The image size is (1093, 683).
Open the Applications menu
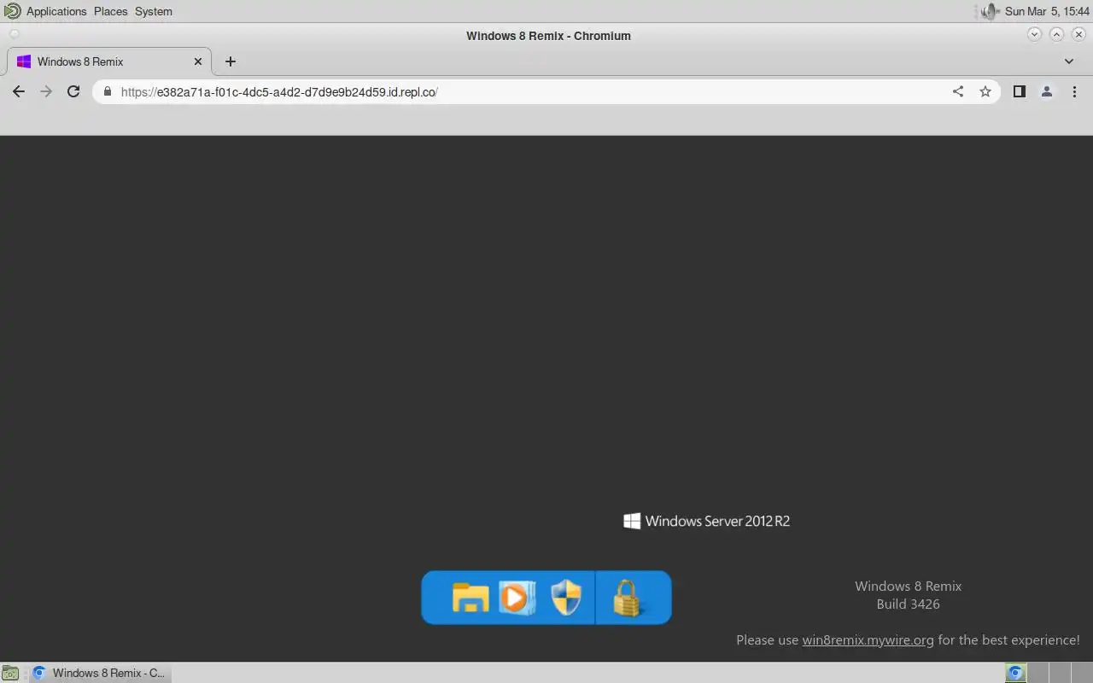click(x=56, y=11)
